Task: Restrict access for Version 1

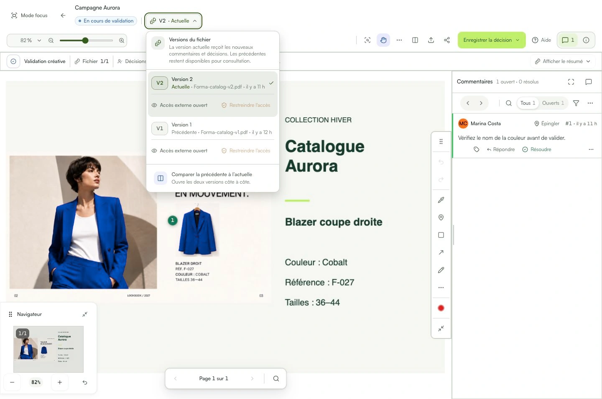Action: pos(246,151)
